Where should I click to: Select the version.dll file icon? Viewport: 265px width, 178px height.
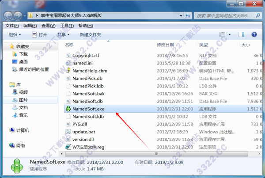click(x=68, y=139)
